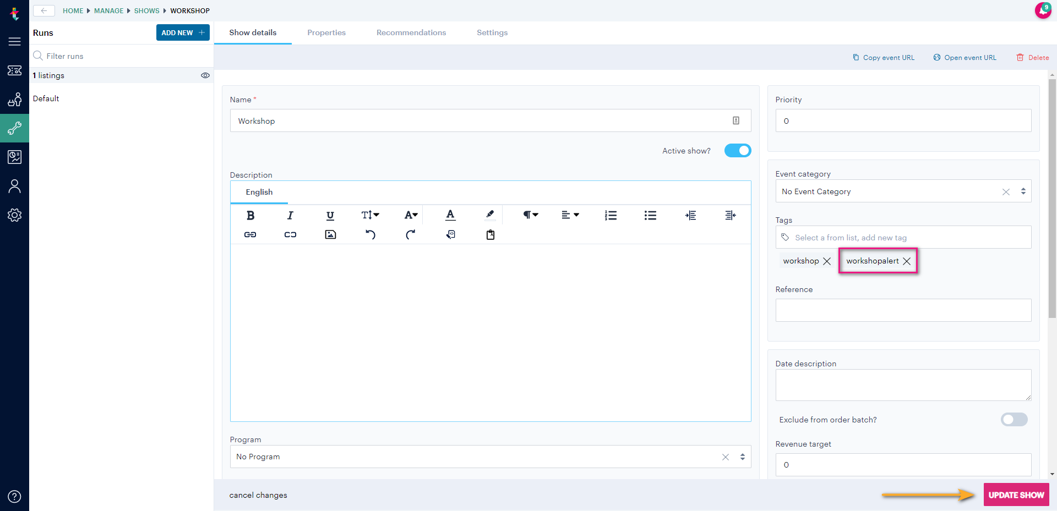Open the products icon in sidebar
The image size is (1057, 511).
[x=15, y=100]
